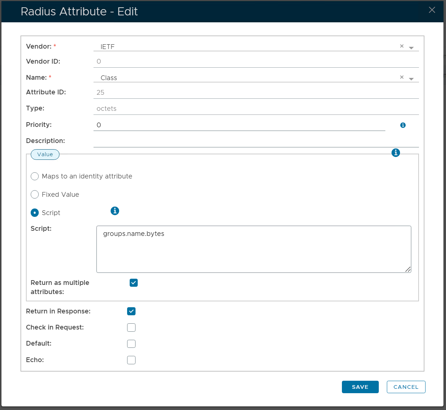This screenshot has height=410, width=446.
Task: Select the Maps to an identity attribute option
Action: 35,176
